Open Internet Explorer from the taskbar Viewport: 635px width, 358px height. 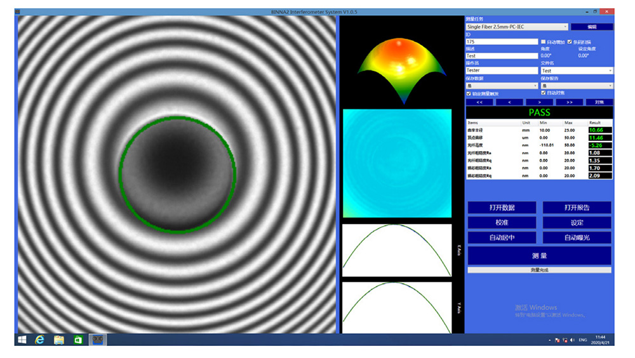[x=40, y=340]
